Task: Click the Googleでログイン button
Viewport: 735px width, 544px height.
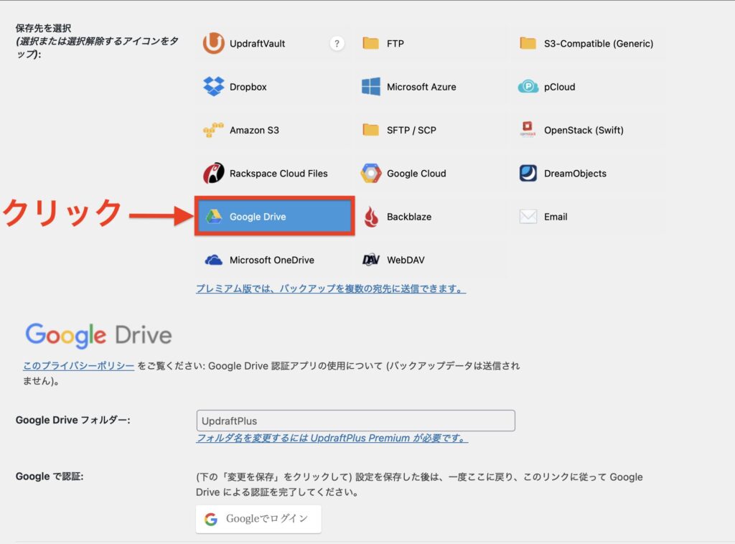Action: click(x=258, y=519)
